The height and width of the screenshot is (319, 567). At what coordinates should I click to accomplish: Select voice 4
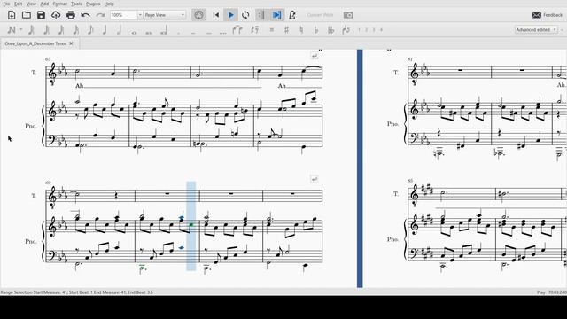point(381,30)
